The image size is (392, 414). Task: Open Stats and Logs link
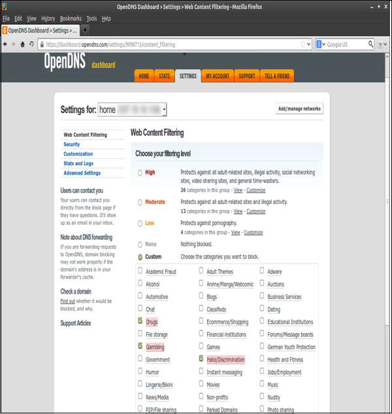(78, 164)
